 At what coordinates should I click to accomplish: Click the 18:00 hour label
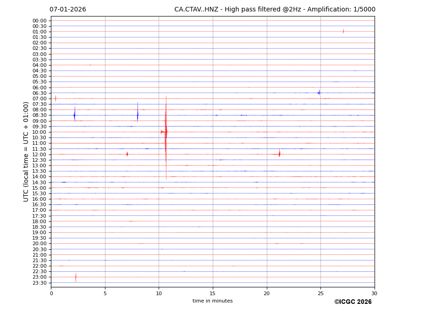(39, 221)
